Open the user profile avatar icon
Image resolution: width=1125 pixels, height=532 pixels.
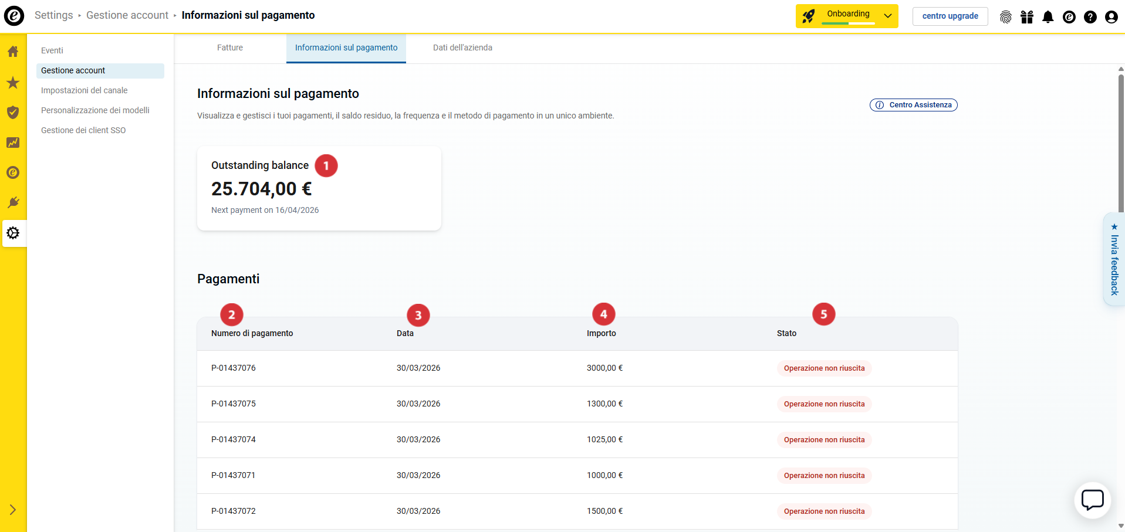coord(1111,17)
